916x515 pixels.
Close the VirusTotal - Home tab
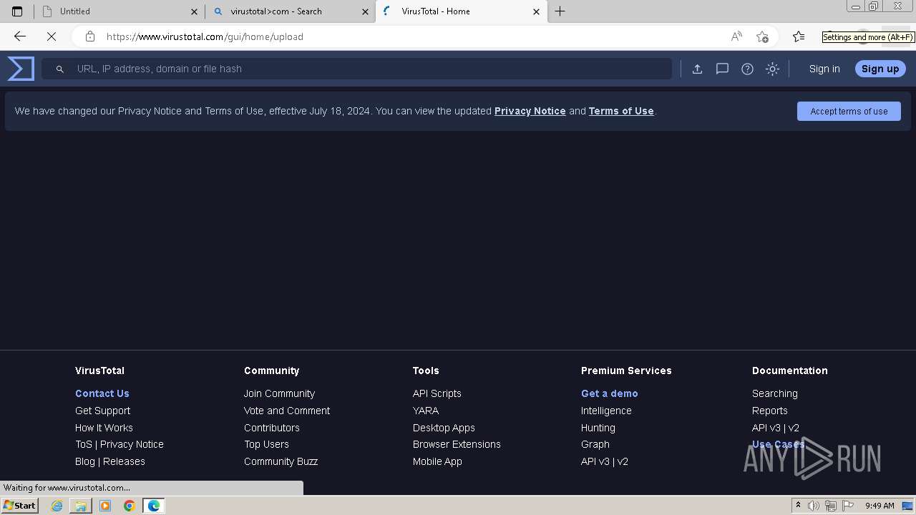(x=536, y=11)
